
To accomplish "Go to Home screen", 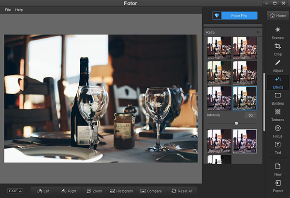I will click(x=277, y=15).
